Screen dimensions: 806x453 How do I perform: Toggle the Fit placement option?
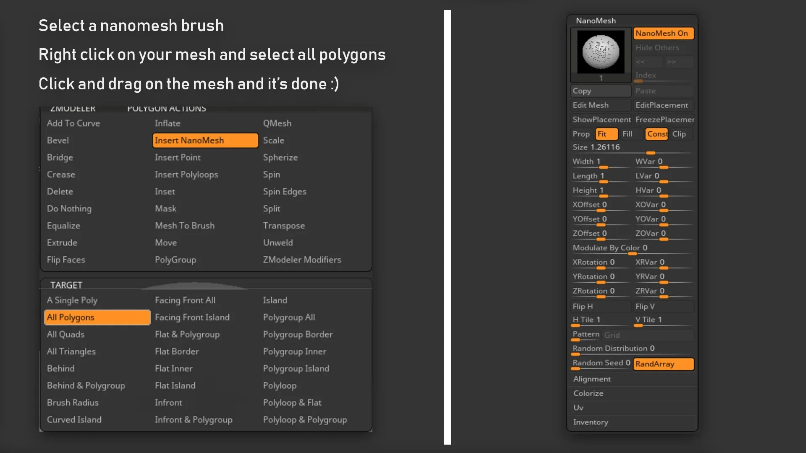pyautogui.click(x=606, y=134)
